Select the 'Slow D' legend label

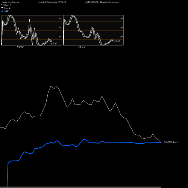pos(8,5)
